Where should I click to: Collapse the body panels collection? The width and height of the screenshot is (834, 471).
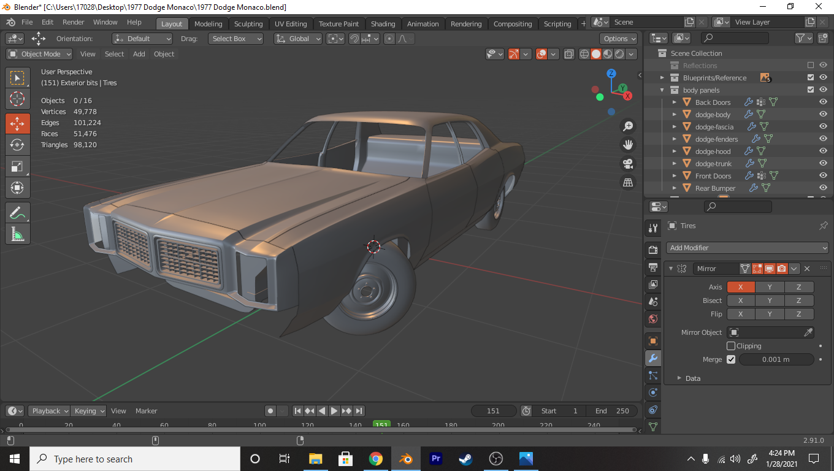pyautogui.click(x=662, y=90)
